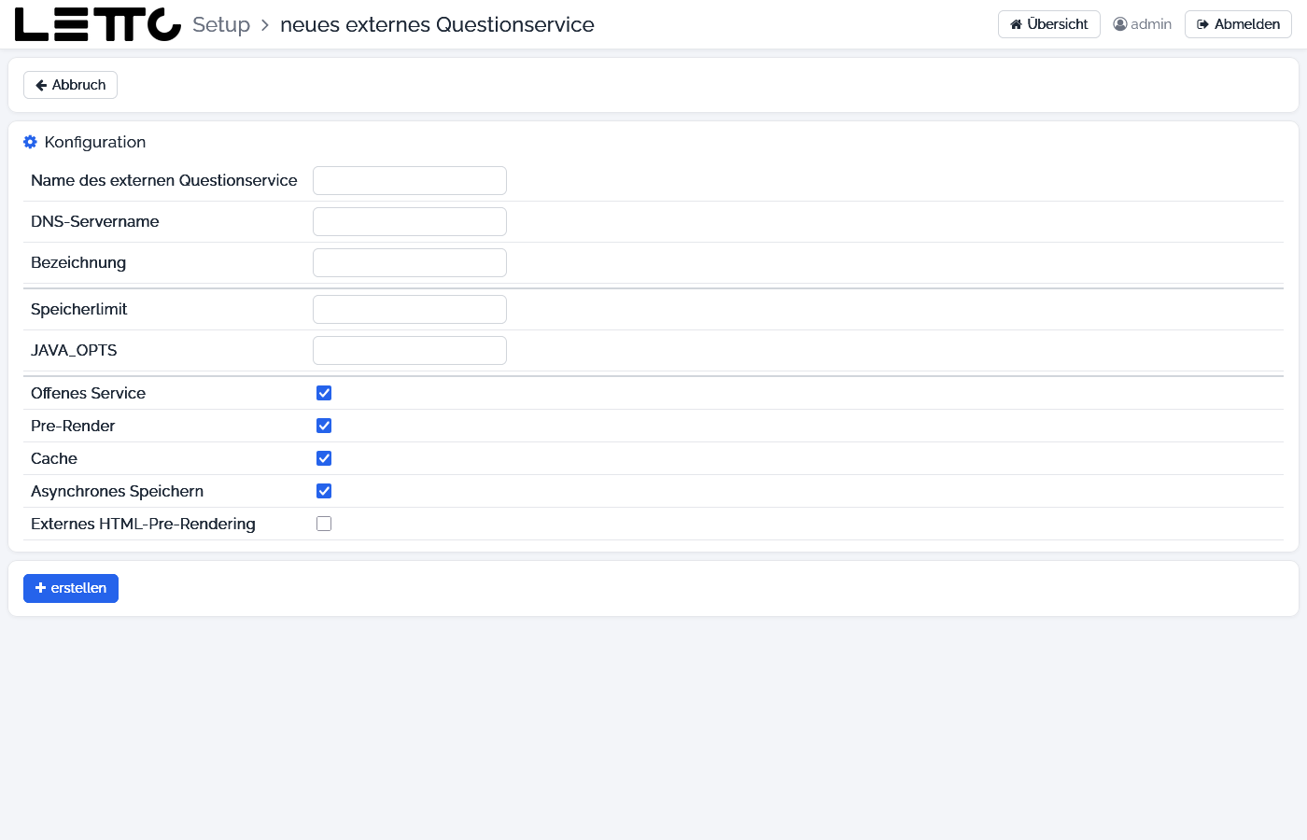This screenshot has width=1307, height=840.
Task: Cancel using the Abbruch button
Action: click(x=70, y=85)
